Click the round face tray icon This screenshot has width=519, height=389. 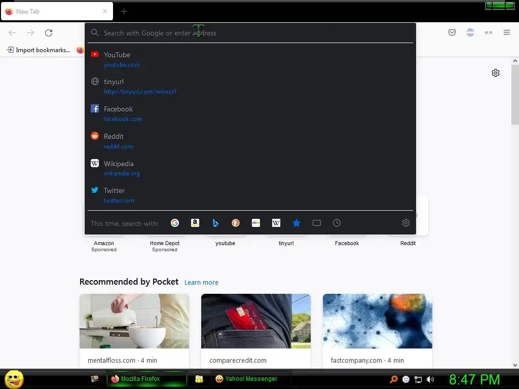tap(406, 379)
